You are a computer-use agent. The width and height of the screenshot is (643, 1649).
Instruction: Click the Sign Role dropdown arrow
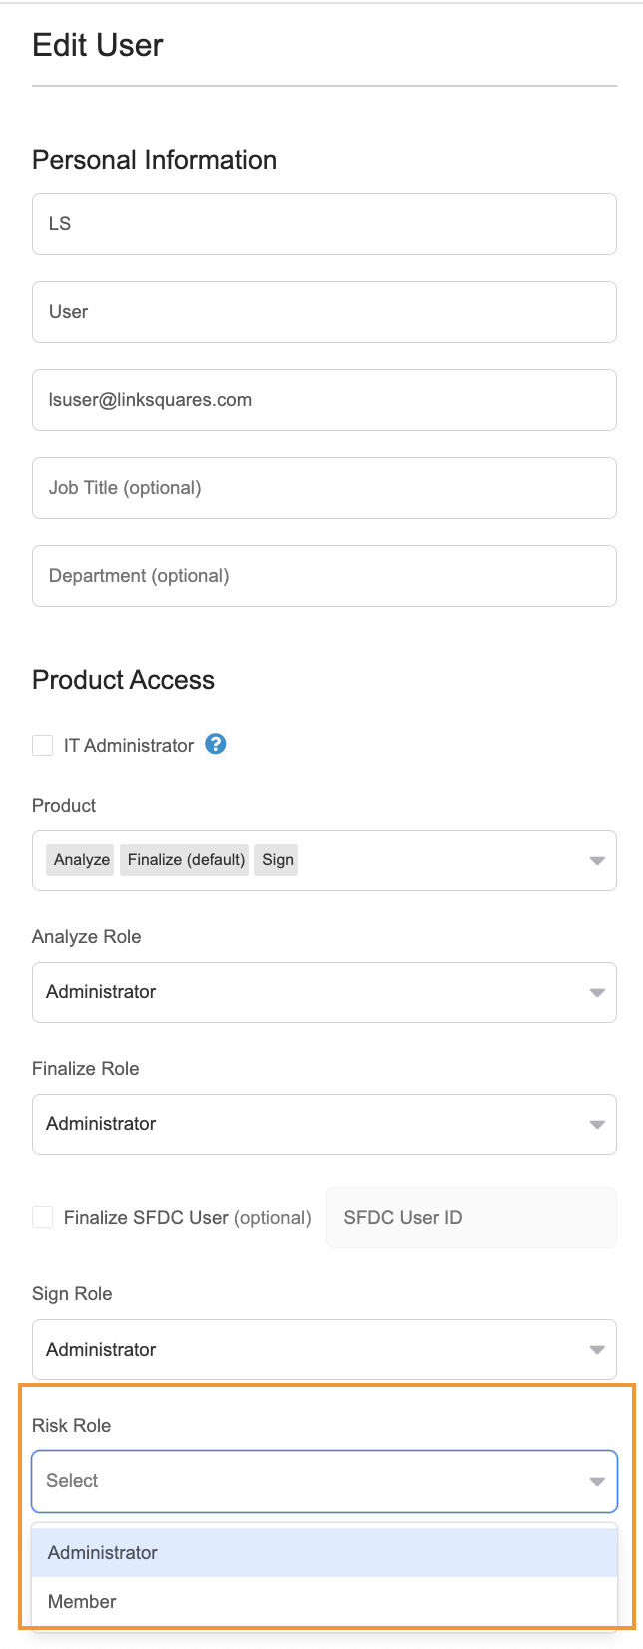[x=597, y=1349]
